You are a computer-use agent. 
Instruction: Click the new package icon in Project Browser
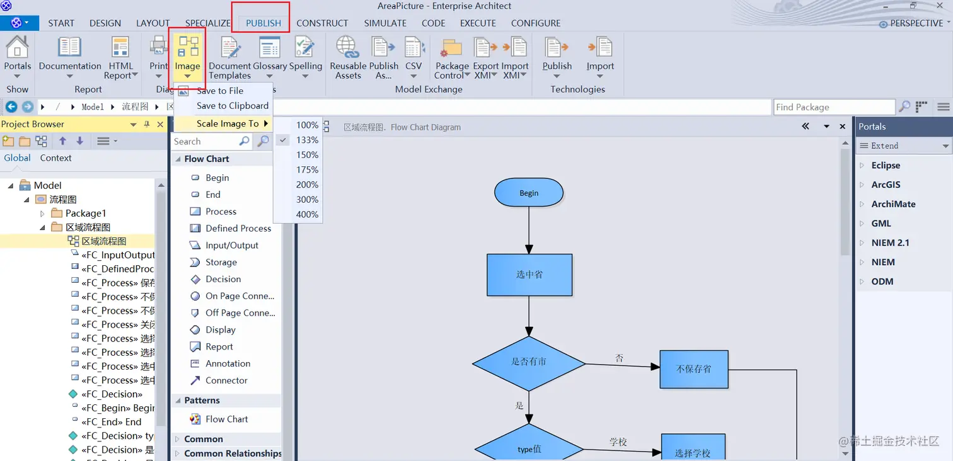(x=8, y=141)
